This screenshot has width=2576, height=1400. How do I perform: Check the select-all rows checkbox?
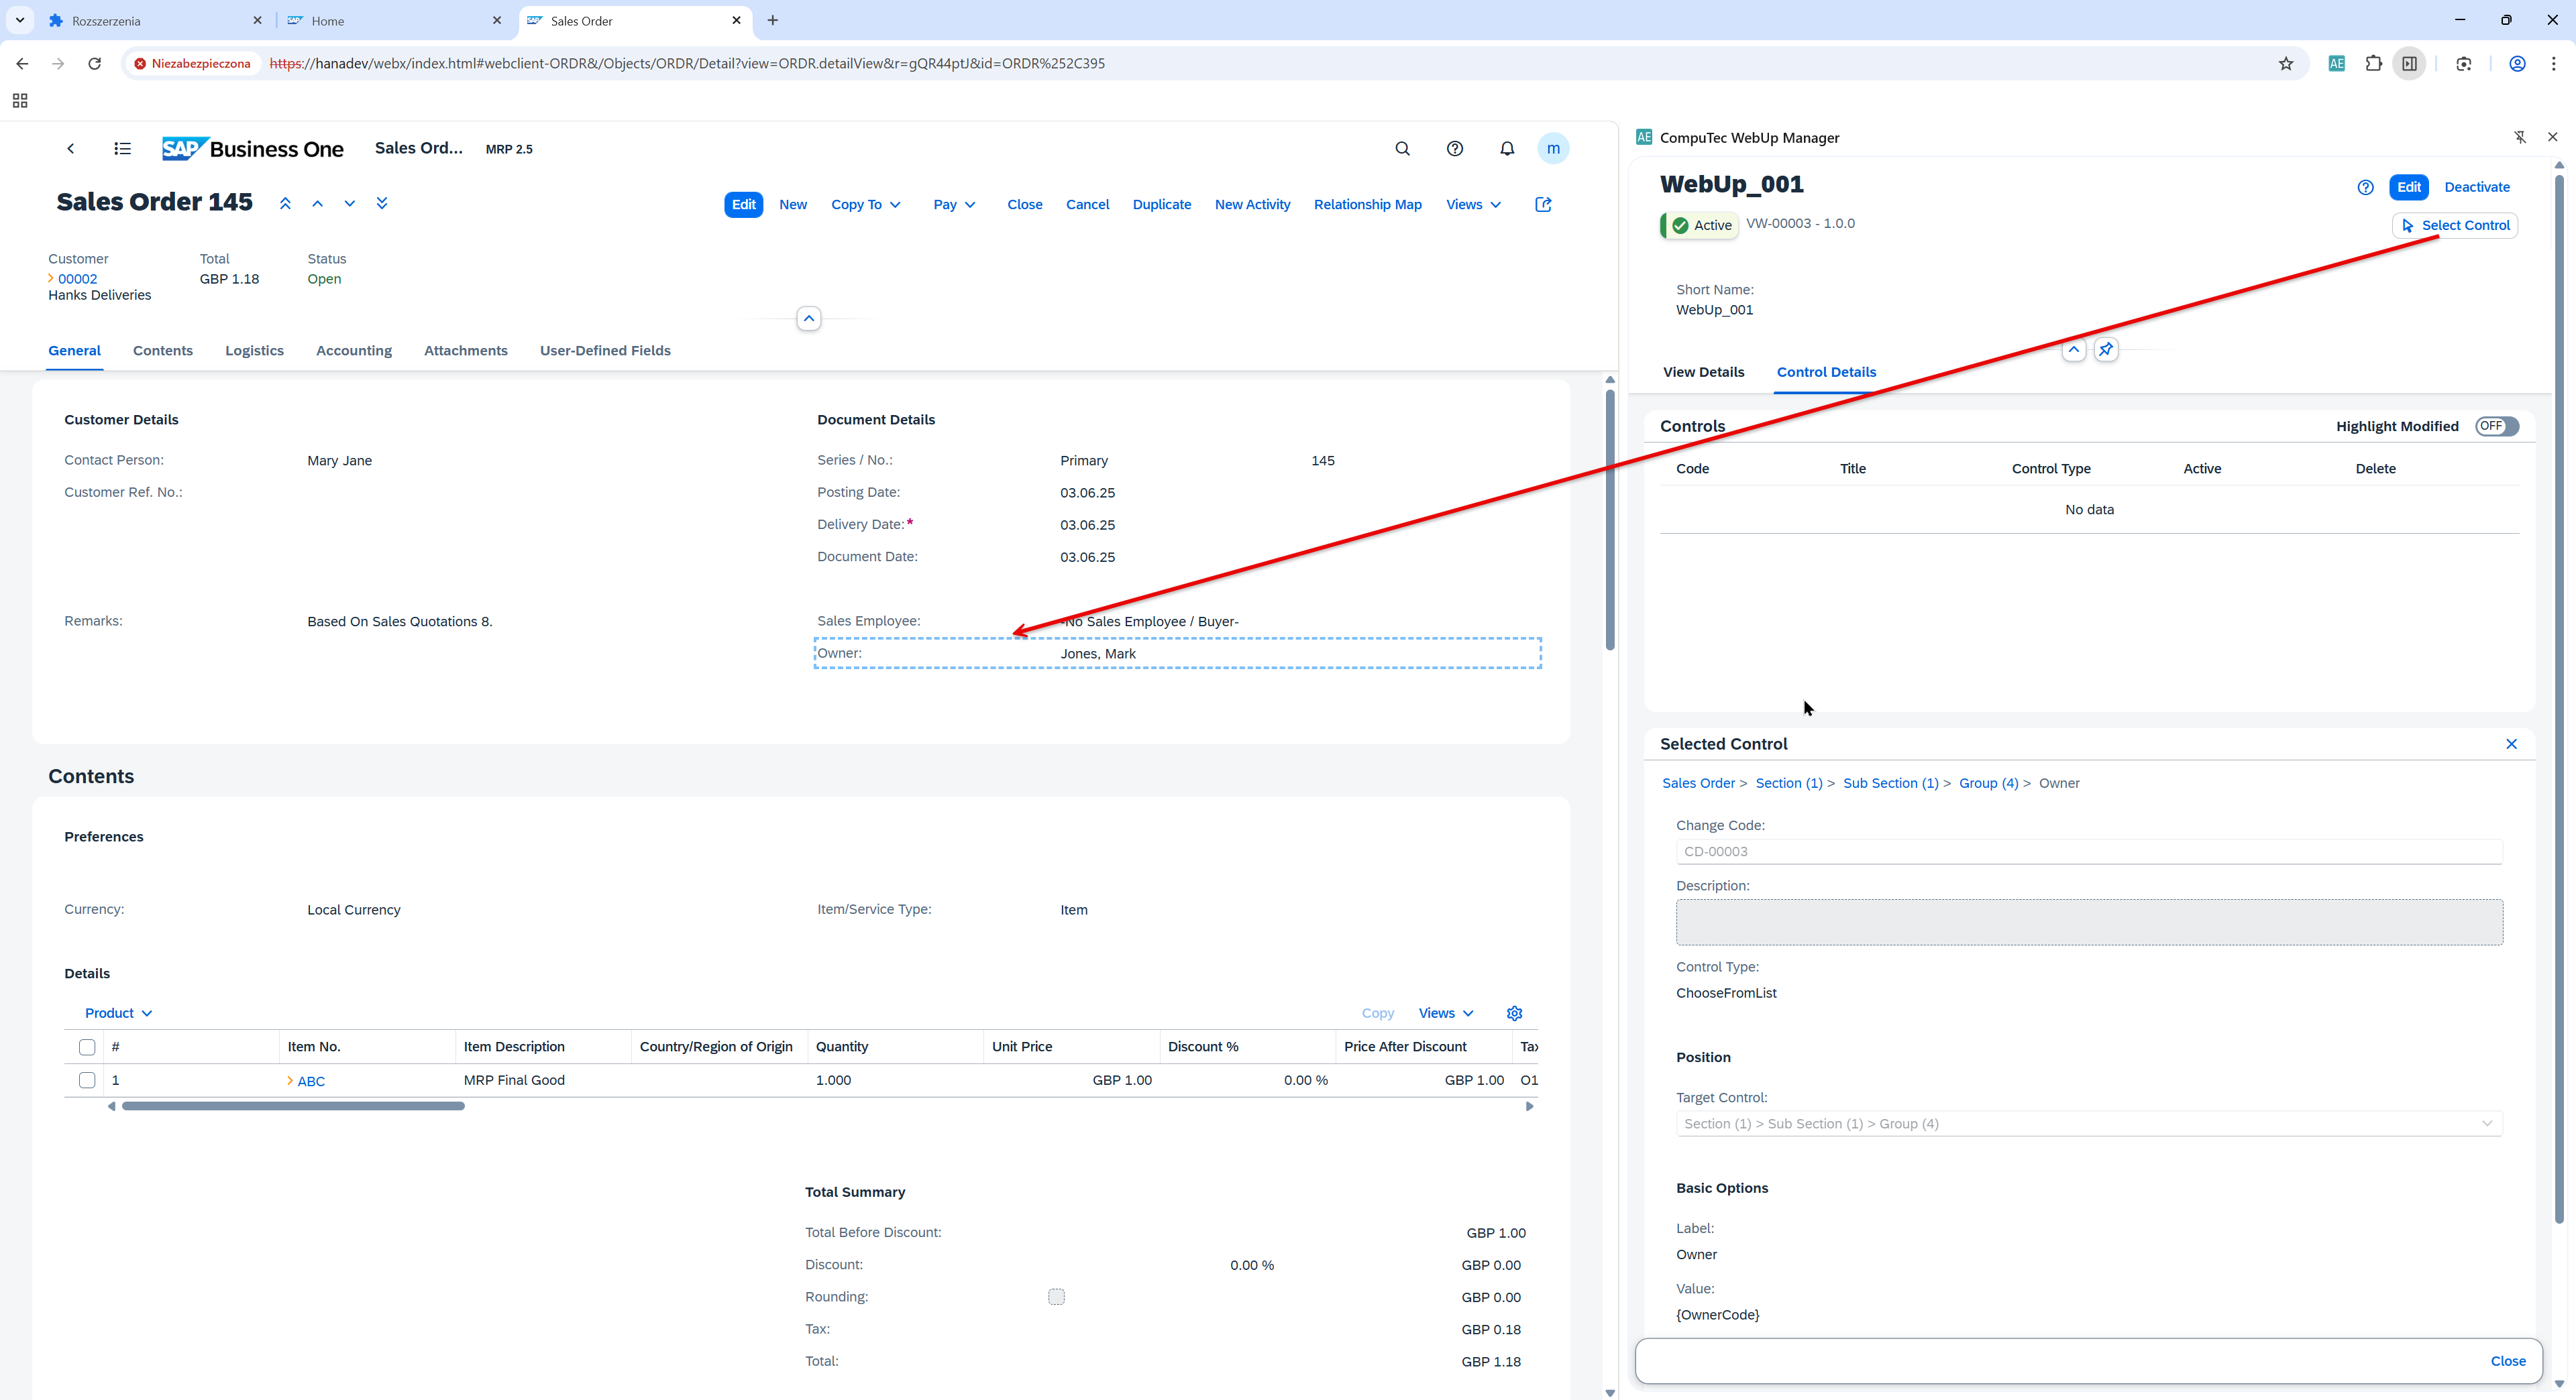[x=87, y=1047]
